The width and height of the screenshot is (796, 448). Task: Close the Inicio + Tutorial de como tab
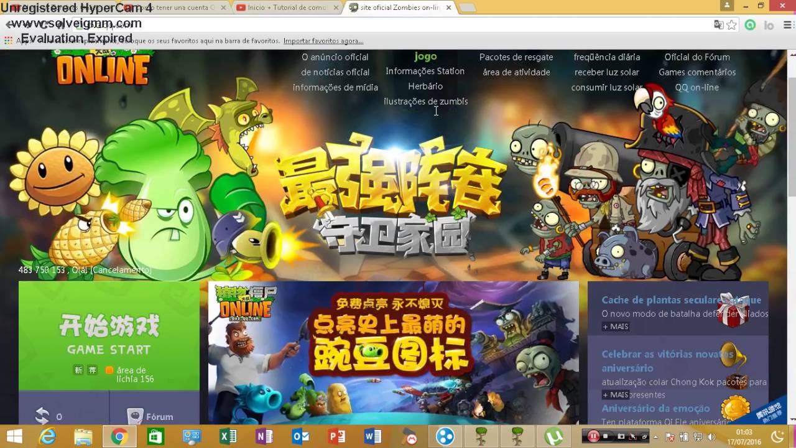(336, 7)
